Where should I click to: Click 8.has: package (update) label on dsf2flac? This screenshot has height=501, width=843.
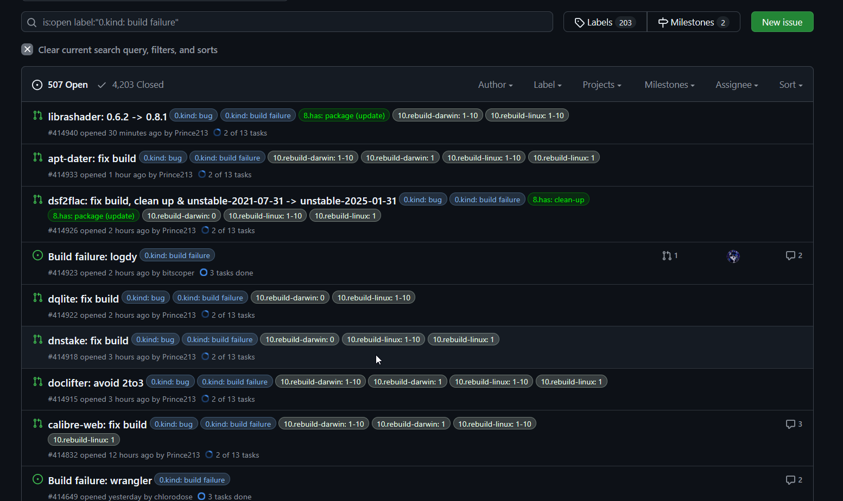tap(94, 216)
